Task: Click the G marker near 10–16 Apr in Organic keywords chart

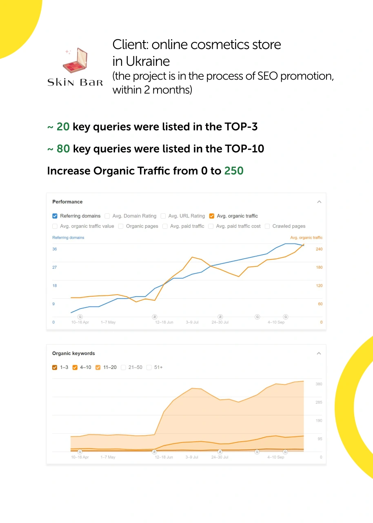Action: coord(80,451)
